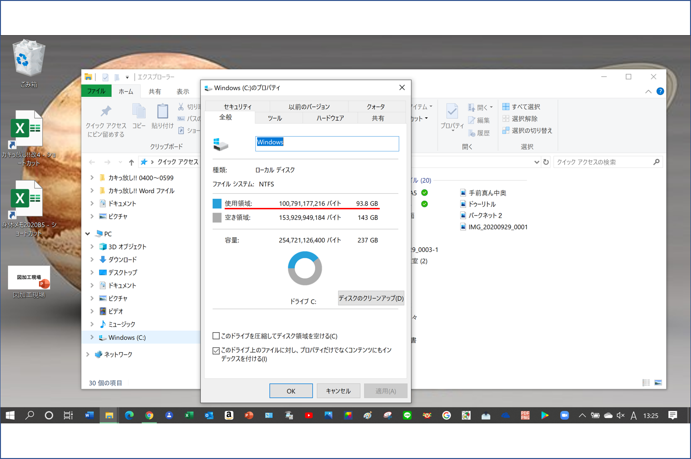Screen dimensions: 691x459
Task: Select file IMG_20200929_0001 in Explorer
Action: 494,227
